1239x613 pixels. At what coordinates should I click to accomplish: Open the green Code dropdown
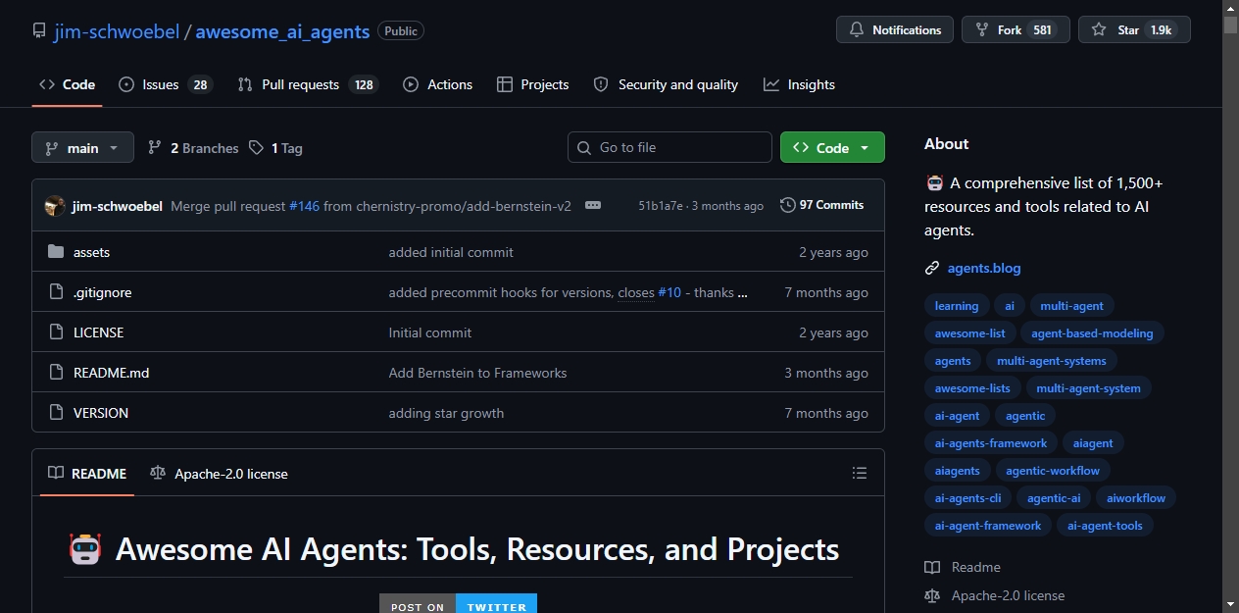pyautogui.click(x=832, y=148)
